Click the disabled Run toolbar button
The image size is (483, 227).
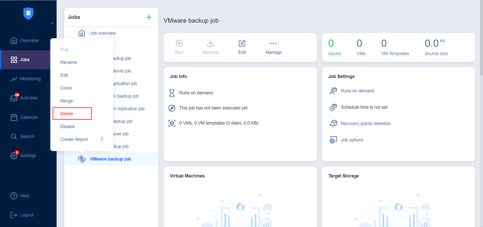[x=179, y=47]
